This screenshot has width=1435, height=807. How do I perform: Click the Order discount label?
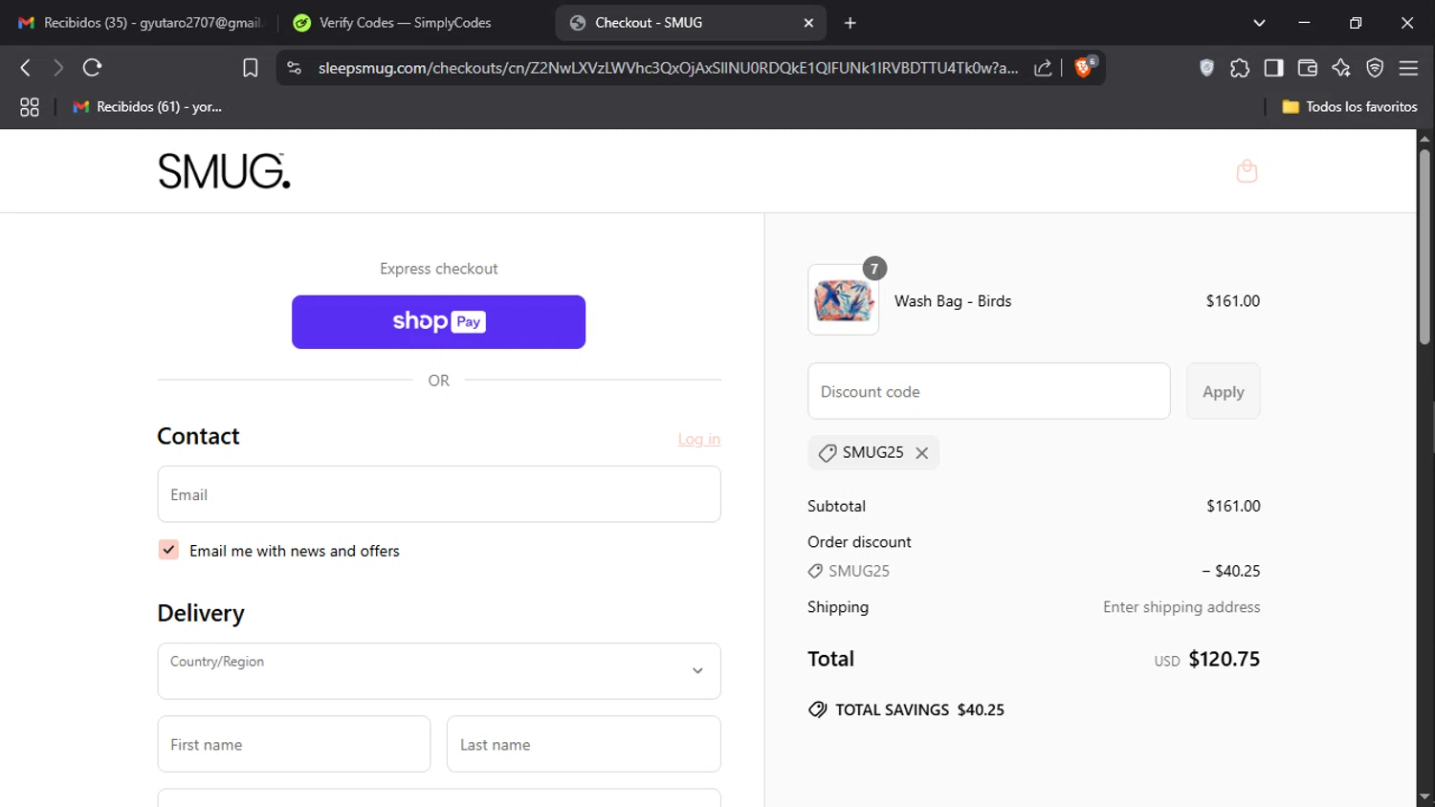click(859, 542)
